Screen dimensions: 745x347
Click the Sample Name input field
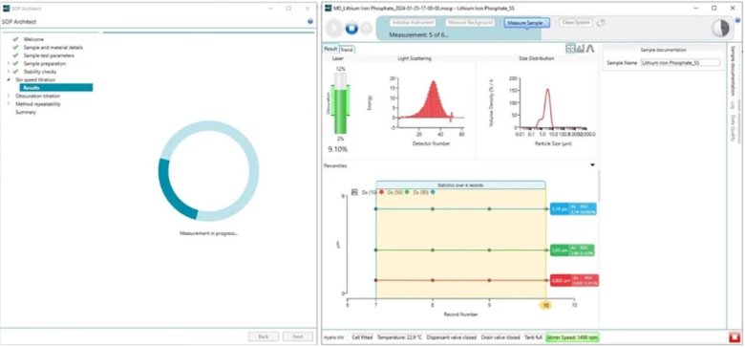coord(680,63)
